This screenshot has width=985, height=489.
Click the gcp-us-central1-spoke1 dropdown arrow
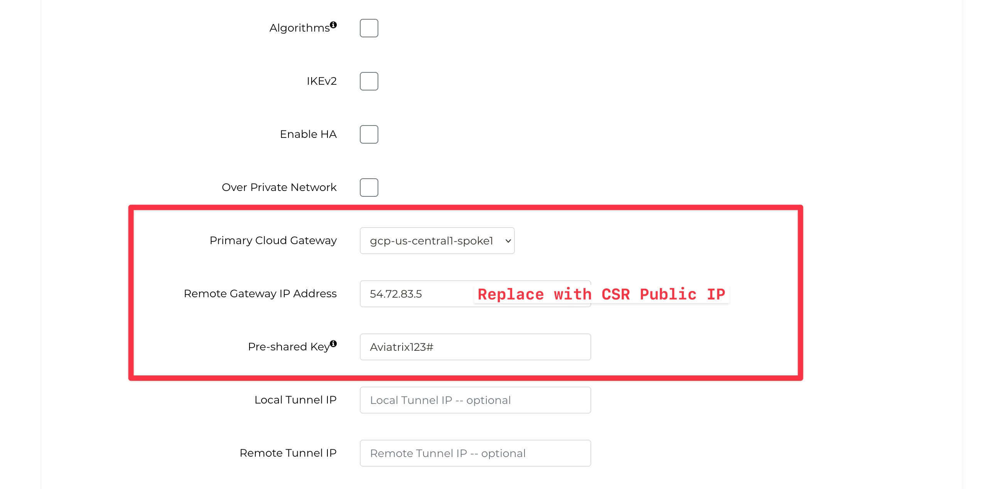pyautogui.click(x=508, y=241)
